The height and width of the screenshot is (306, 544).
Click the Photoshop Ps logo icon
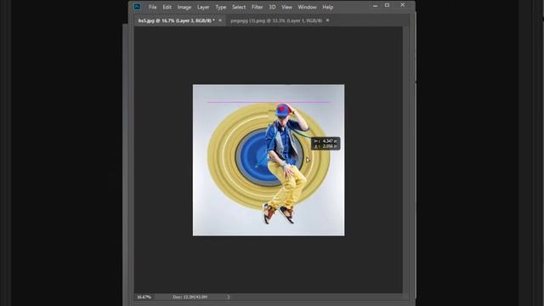137,7
